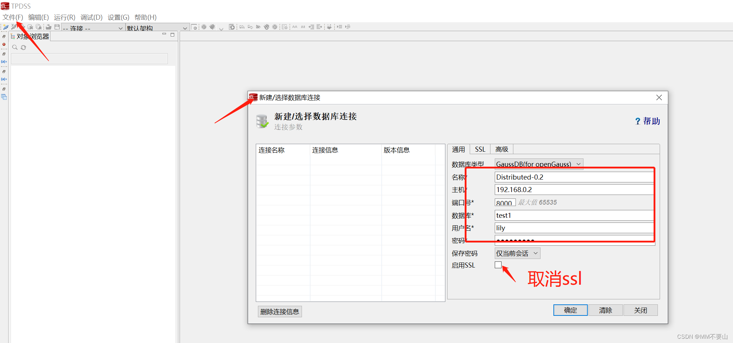
Task: Click the refresh icon in object browser panel
Action: coord(23,47)
